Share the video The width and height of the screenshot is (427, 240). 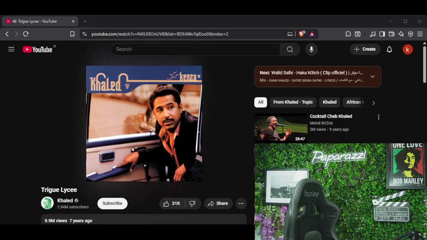coord(218,203)
